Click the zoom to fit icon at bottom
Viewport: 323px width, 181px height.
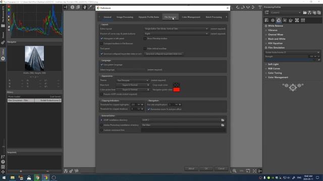(254, 171)
